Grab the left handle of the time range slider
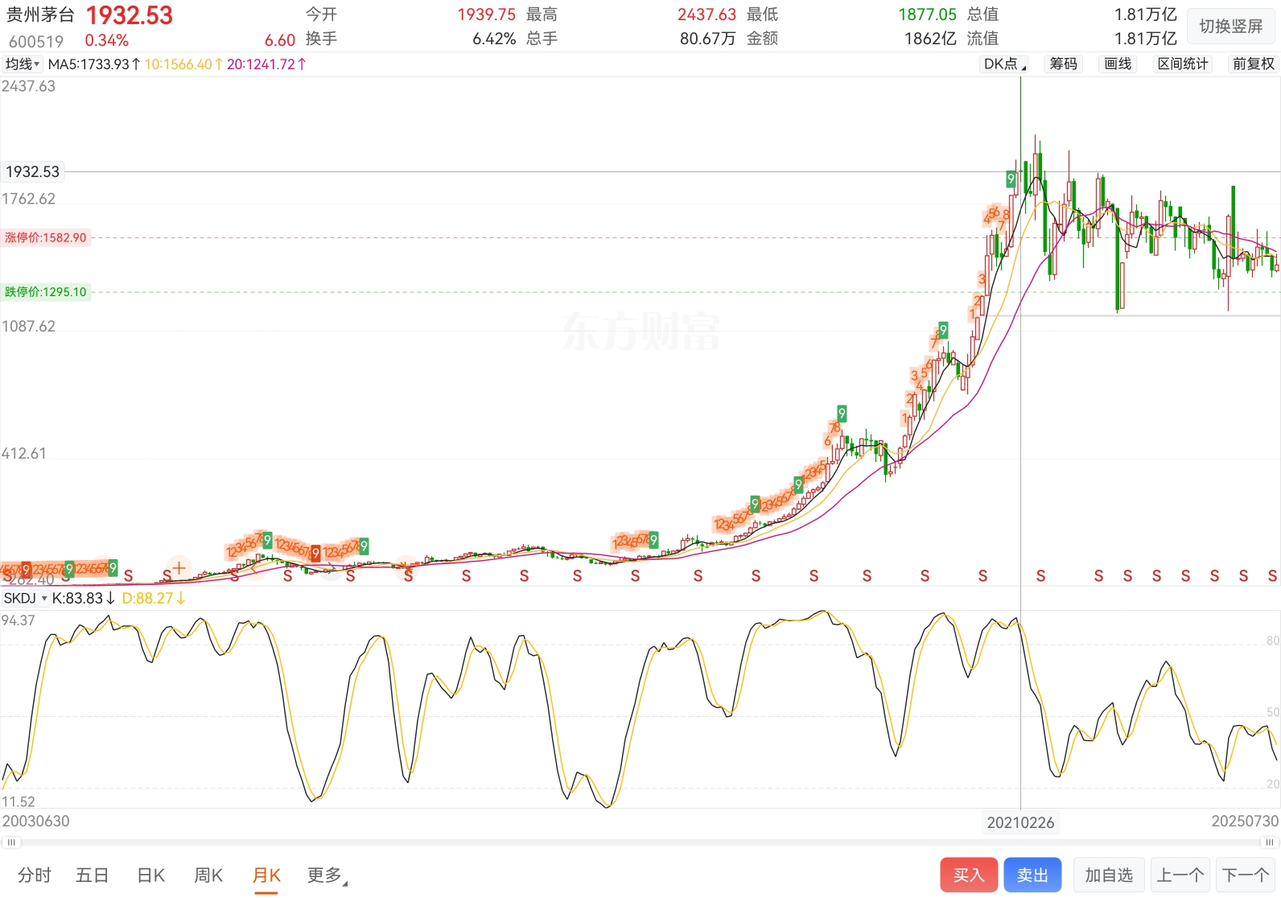1281x898 pixels. [10, 842]
